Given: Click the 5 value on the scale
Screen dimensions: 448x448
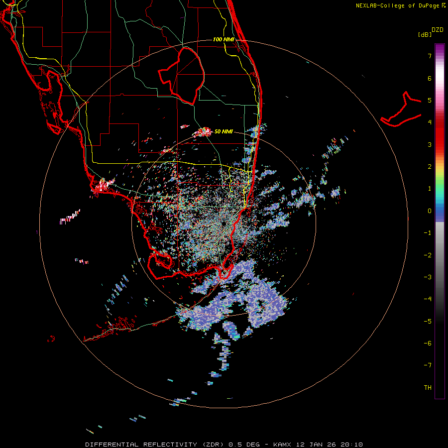Looking at the screenshot, I should point(429,100).
